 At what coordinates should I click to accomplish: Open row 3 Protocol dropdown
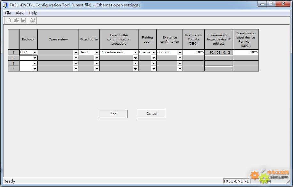(x=35, y=64)
